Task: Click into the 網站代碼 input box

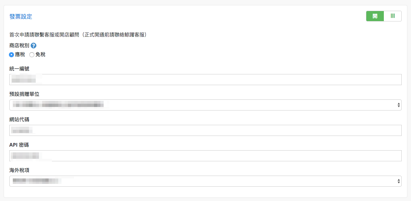Action: pos(205,131)
